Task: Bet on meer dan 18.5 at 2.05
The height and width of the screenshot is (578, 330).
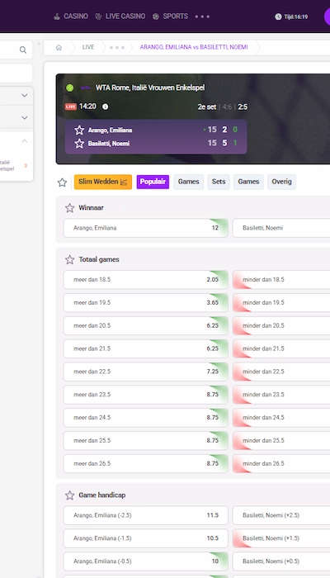Action: (x=145, y=279)
